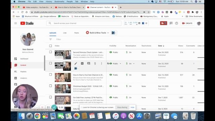215x121 pixels.
Task: Click the pencil edit details icon
Action: coord(76,64)
